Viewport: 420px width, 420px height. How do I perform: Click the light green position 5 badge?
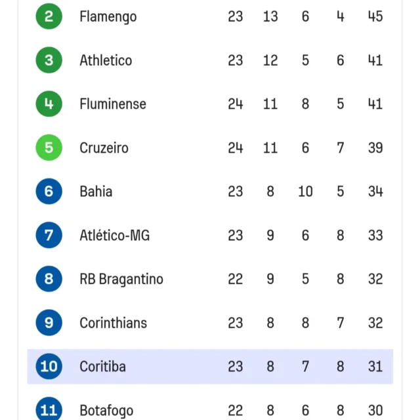(x=49, y=148)
